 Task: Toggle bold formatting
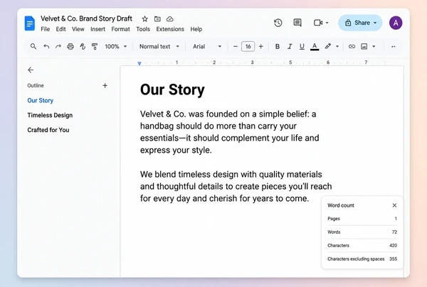pyautogui.click(x=278, y=46)
